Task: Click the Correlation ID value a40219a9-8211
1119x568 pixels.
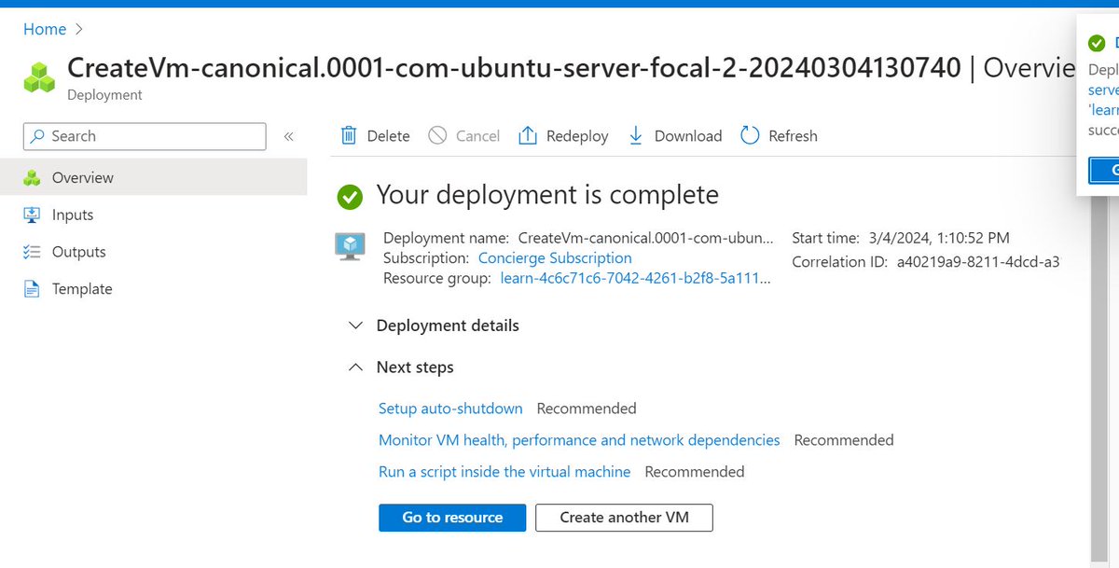Action: click(978, 262)
